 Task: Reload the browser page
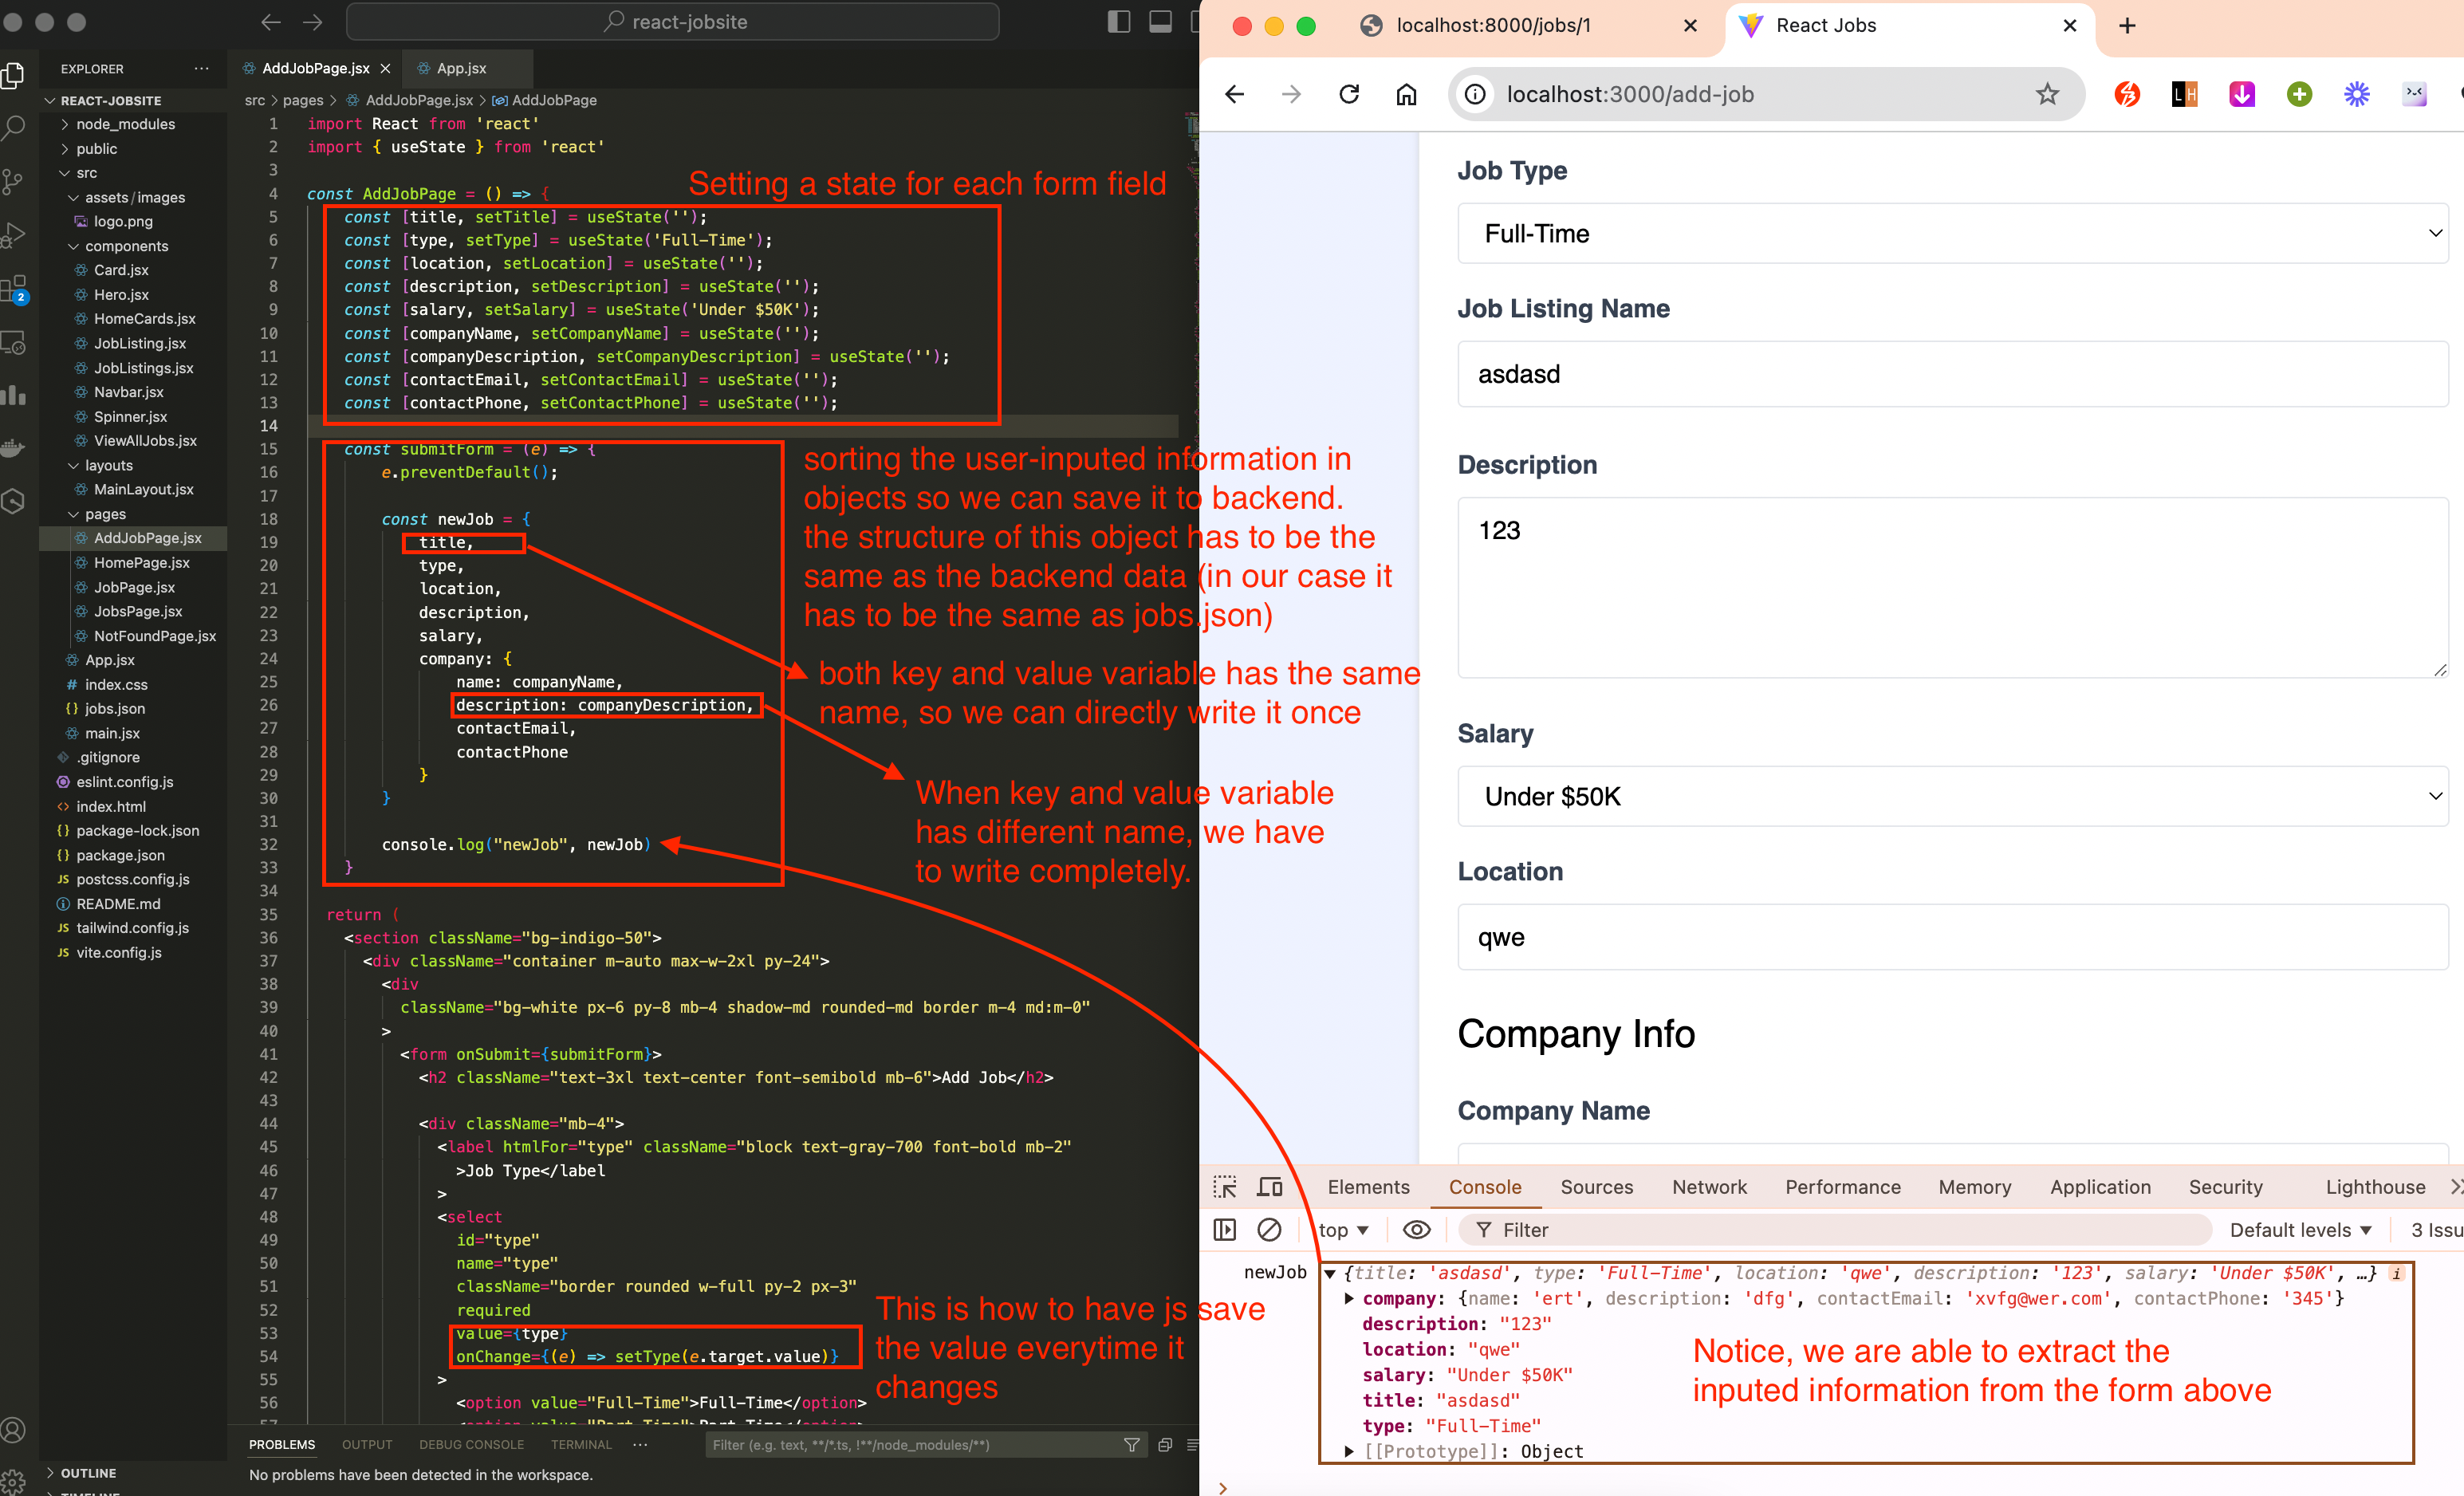1349,94
